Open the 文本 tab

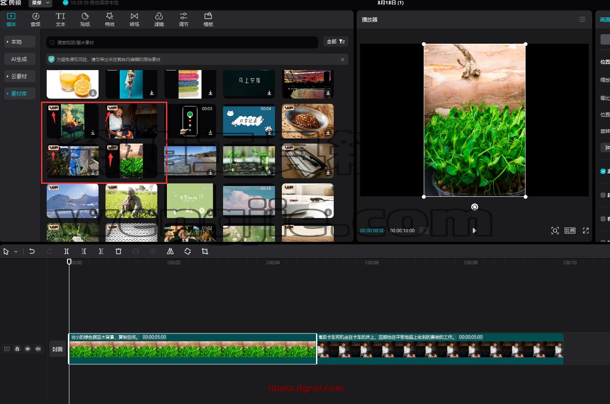tap(61, 19)
